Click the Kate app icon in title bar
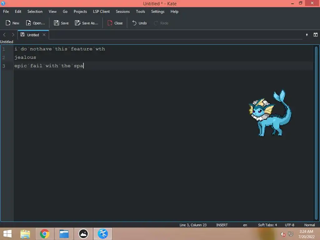Viewport: 320px width, 240px height. (x=3, y=3)
